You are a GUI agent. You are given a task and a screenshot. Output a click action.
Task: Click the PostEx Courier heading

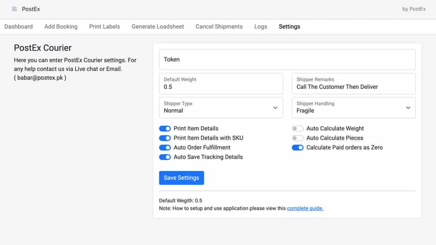[x=43, y=48]
